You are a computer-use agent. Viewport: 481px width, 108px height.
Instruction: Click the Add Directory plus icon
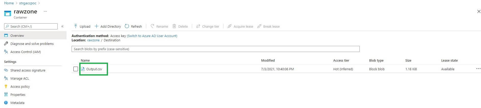(97, 26)
